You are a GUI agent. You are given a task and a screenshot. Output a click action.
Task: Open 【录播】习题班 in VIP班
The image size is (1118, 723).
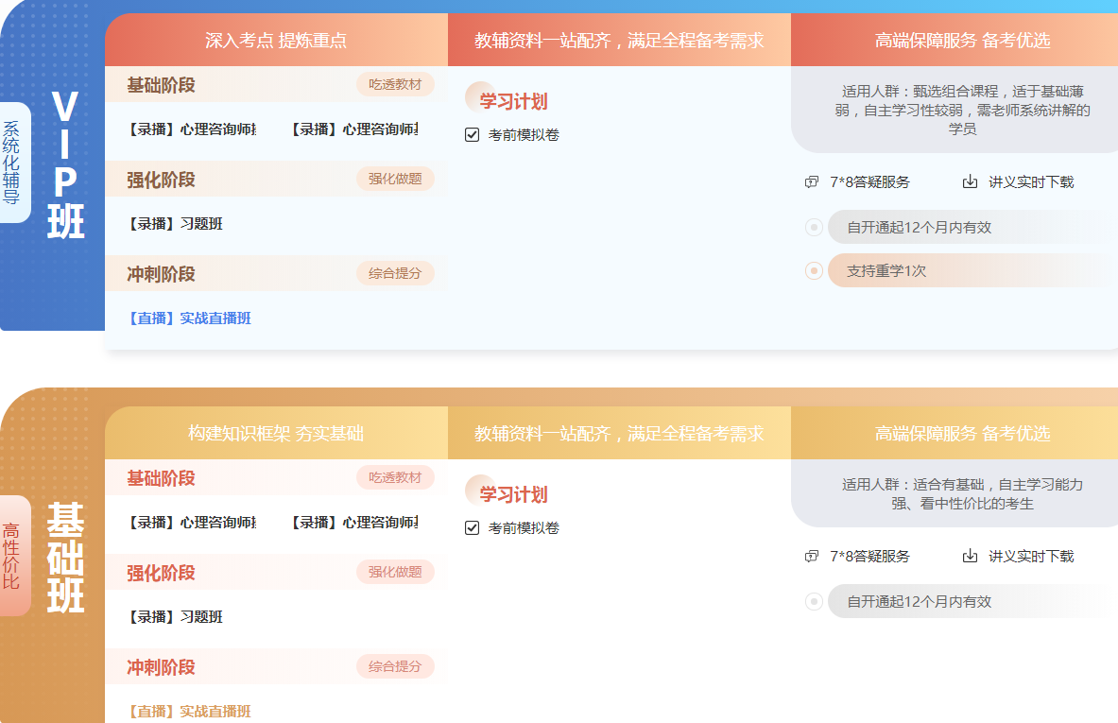coord(176,224)
